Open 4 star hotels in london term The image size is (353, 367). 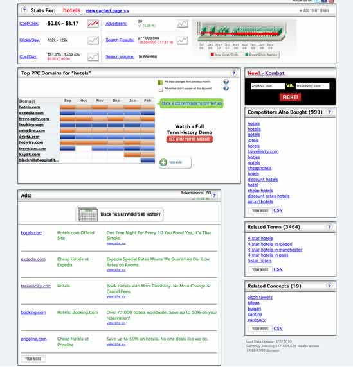pos(270,244)
